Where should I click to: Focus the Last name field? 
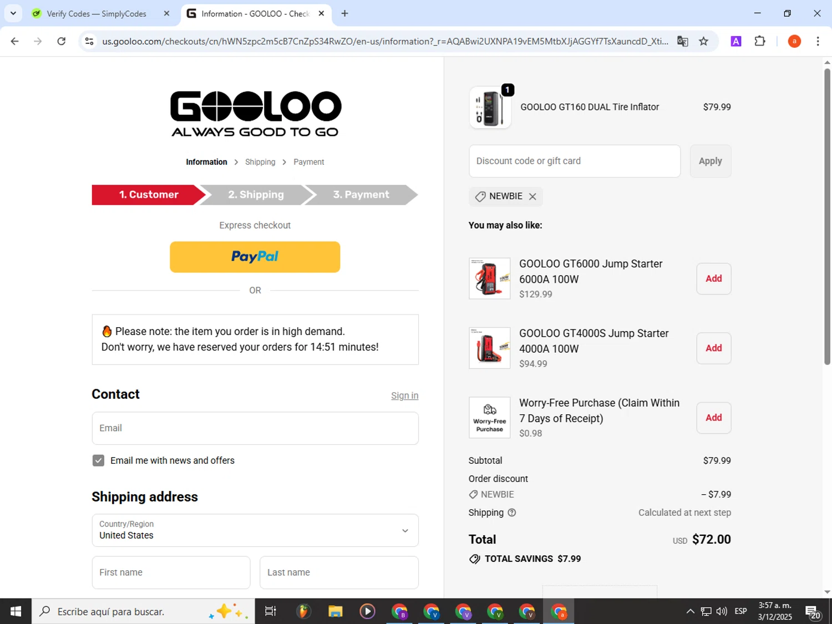point(339,572)
